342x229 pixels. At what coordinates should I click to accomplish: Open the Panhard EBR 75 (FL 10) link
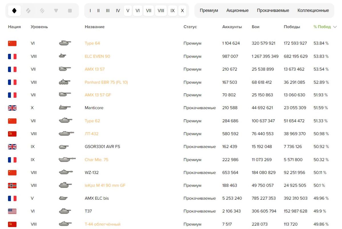106,82
